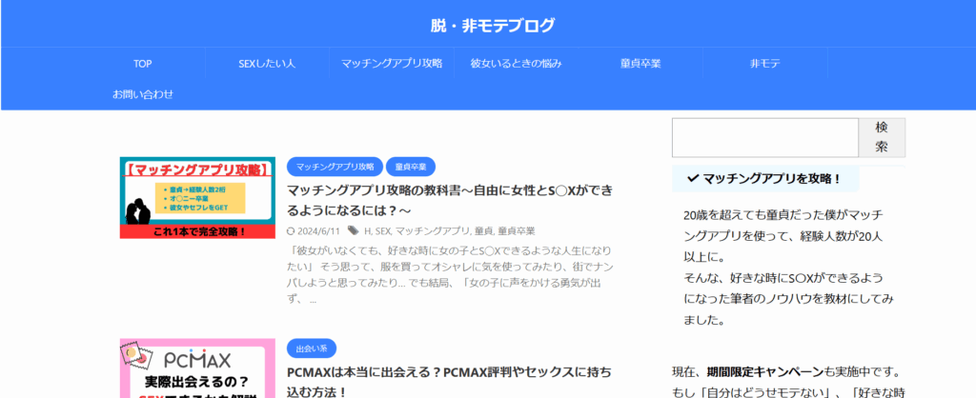This screenshot has width=976, height=398.
Task: Open article PCMAXは本当に出会える title
Action: (x=450, y=382)
